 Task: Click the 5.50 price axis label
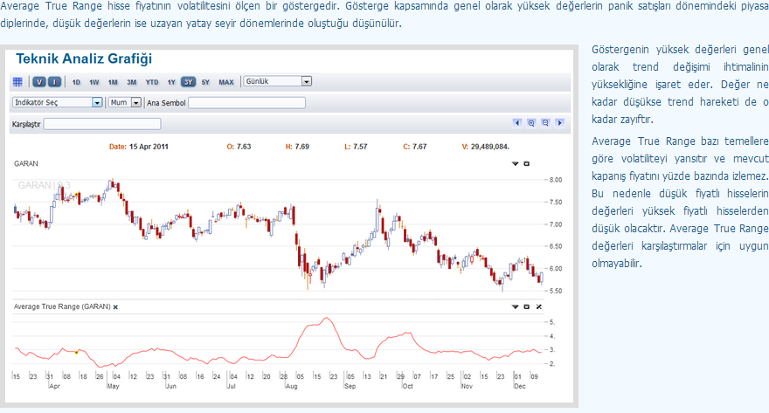556,291
